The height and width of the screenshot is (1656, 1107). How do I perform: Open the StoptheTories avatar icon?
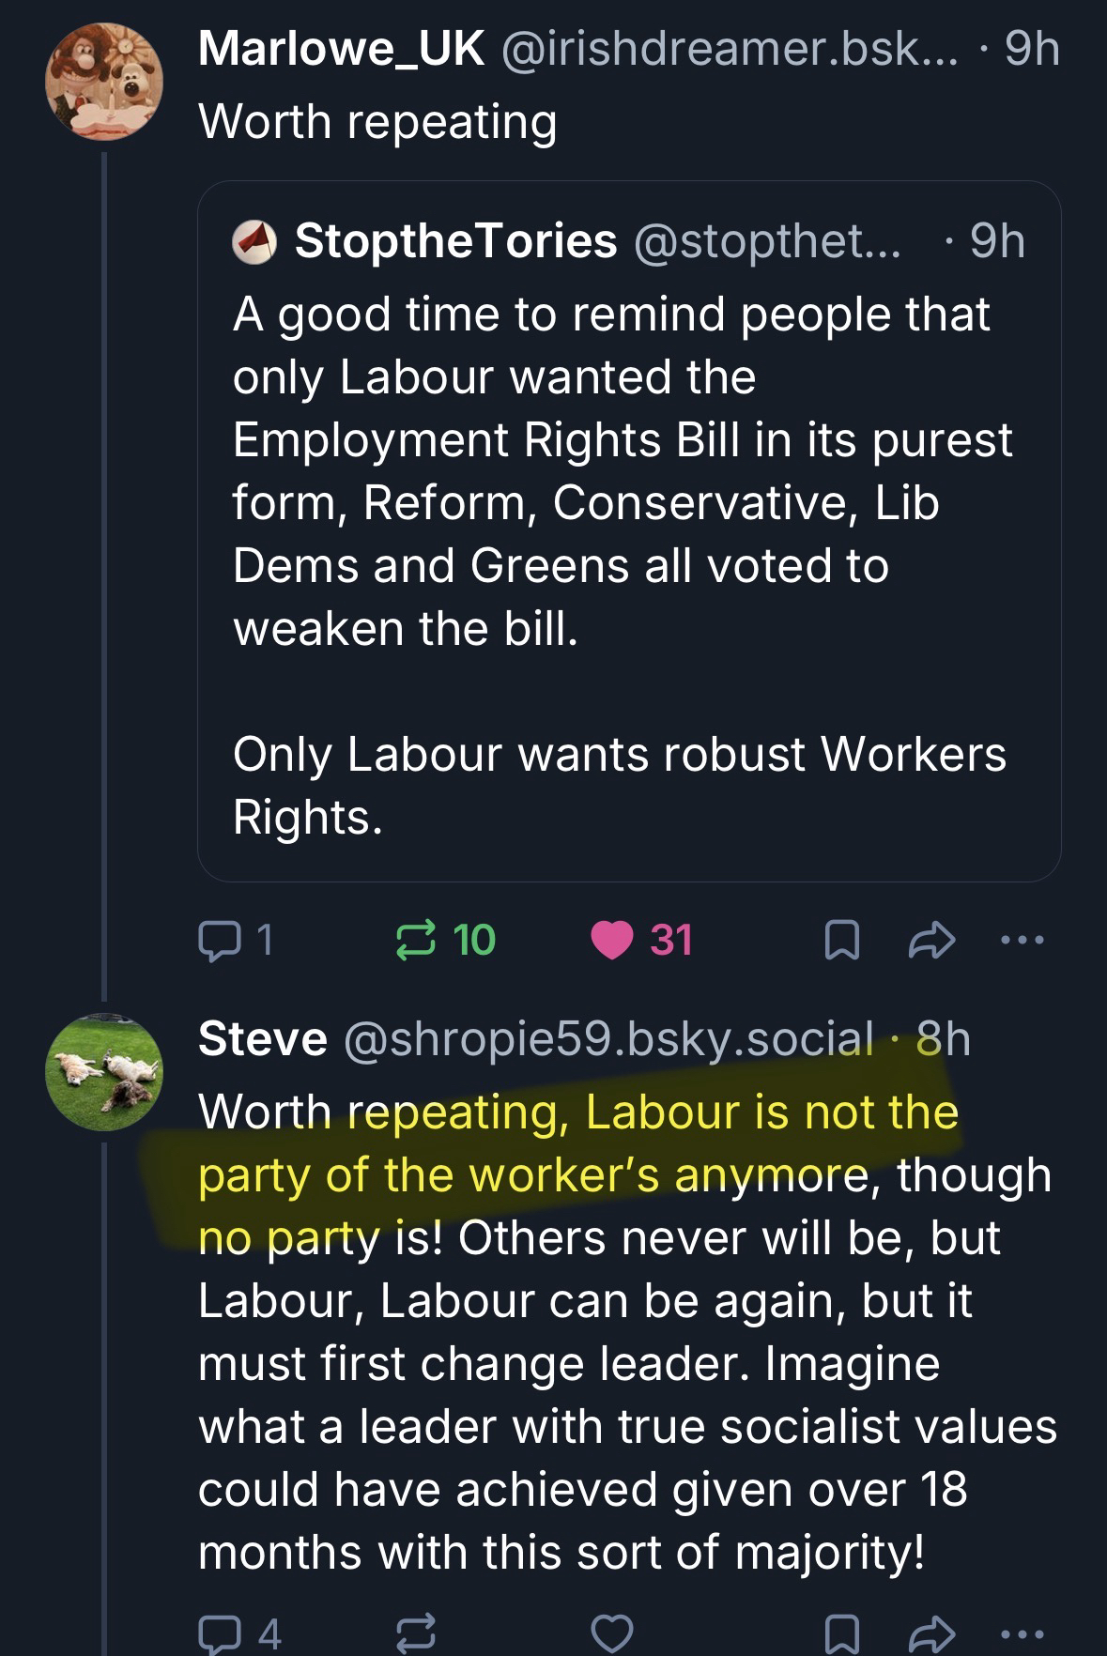254,241
